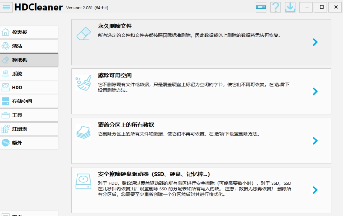Click the Version: 2.081 (64-bit) label

87,8
